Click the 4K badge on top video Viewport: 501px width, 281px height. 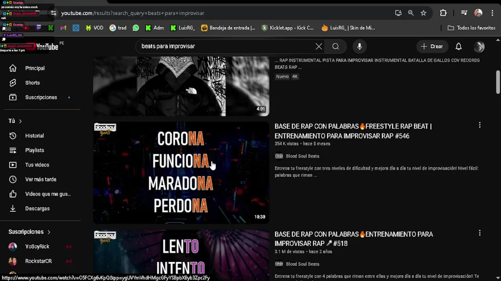click(x=295, y=76)
